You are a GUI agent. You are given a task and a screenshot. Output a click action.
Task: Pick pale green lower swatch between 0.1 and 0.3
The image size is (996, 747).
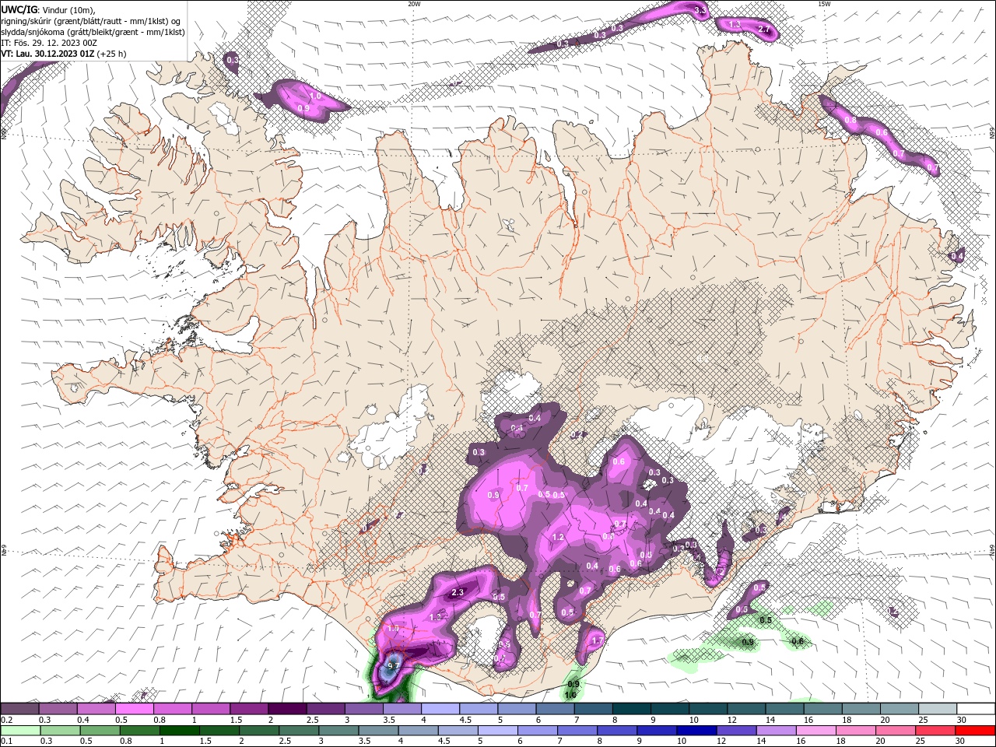(x=19, y=731)
